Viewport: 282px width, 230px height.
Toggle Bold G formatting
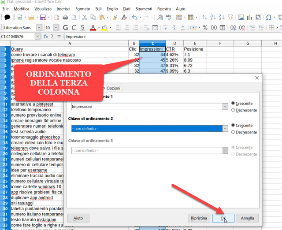(x=66, y=28)
